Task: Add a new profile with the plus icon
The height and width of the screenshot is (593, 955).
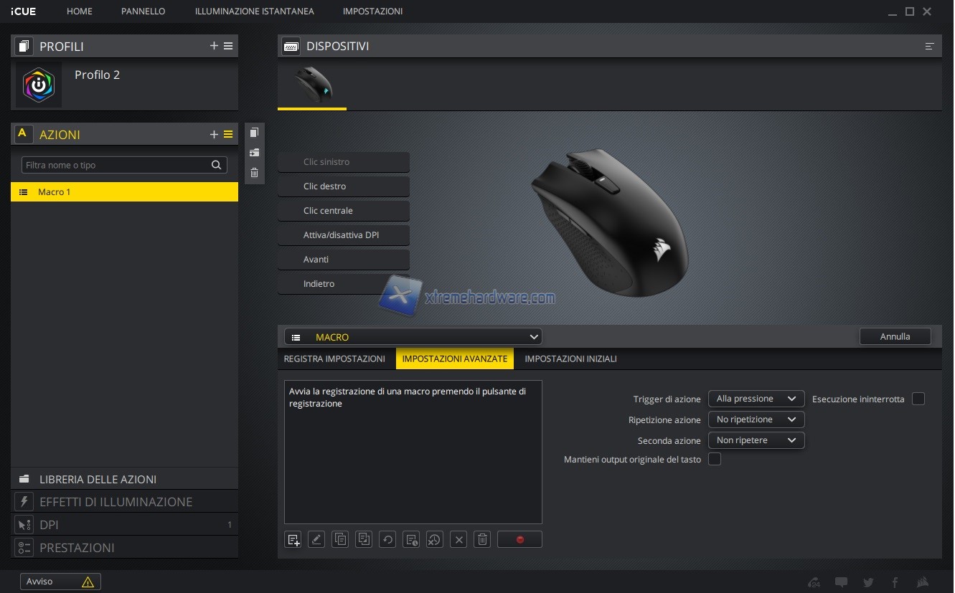Action: pyautogui.click(x=214, y=46)
